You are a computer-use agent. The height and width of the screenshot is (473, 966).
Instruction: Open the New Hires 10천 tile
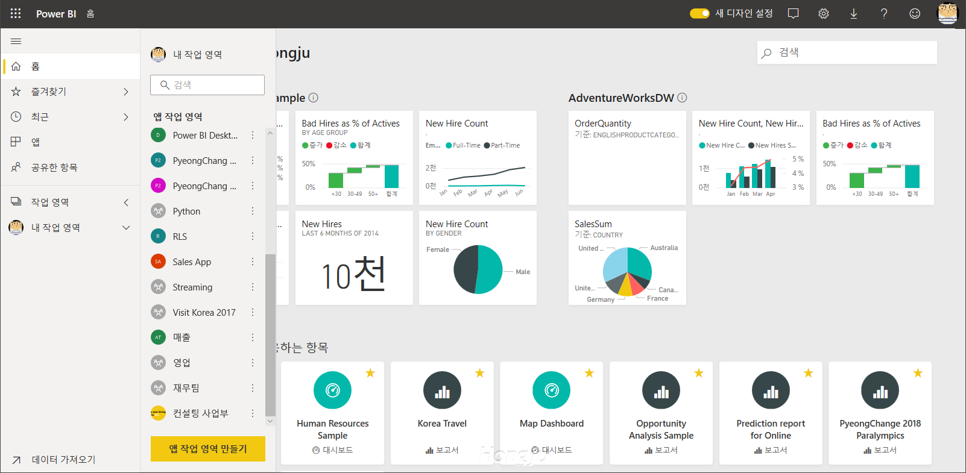pyautogui.click(x=354, y=258)
